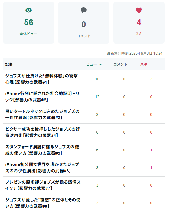Click comment count 0 for article #1
Image resolution: width=169 pixels, height=213 pixels.
[x=124, y=79]
